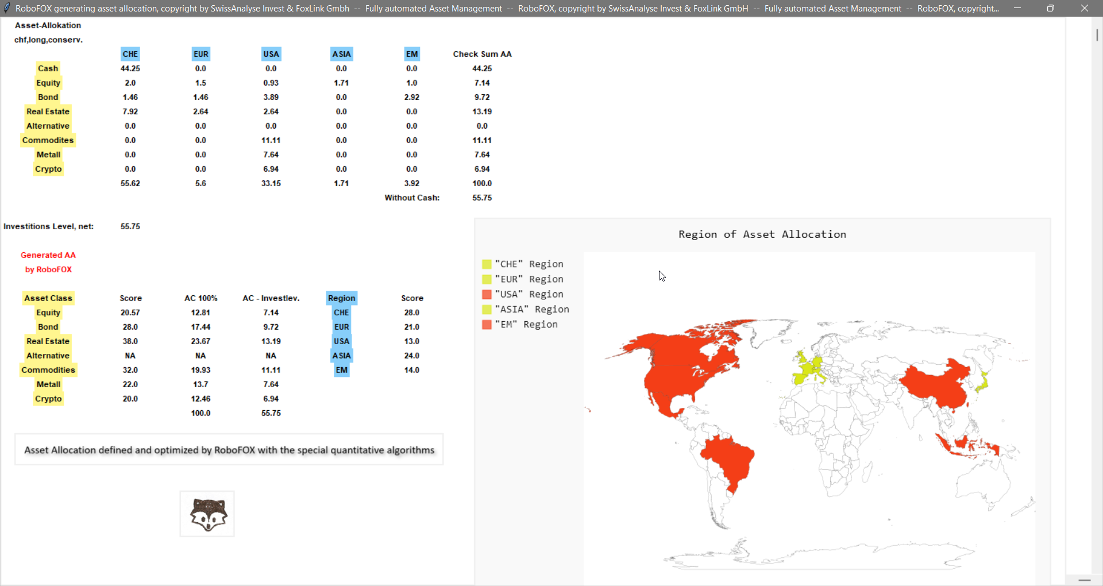Click the Crypto label in the top table
This screenshot has height=586, width=1103.
click(x=48, y=169)
